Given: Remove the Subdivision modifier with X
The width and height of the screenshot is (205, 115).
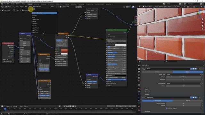Looking at the screenshot, I should [x=200, y=97].
